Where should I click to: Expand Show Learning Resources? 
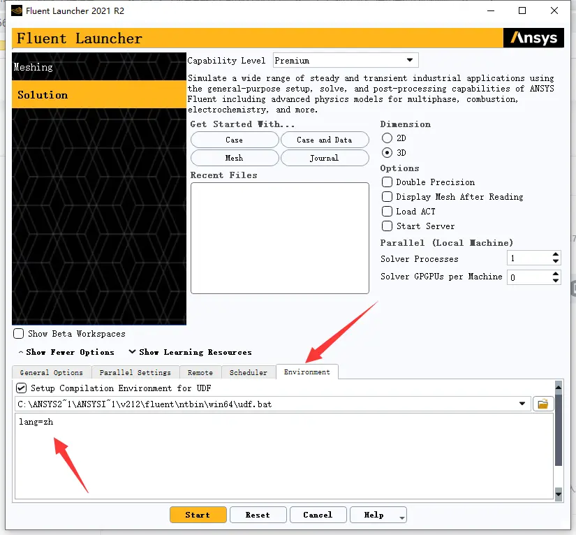[191, 352]
